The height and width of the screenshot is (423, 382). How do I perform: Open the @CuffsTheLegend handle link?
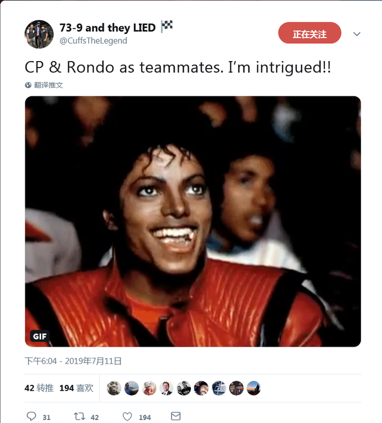(93, 41)
